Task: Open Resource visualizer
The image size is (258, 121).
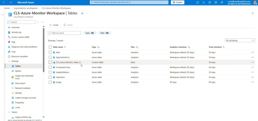Action: click(20, 57)
